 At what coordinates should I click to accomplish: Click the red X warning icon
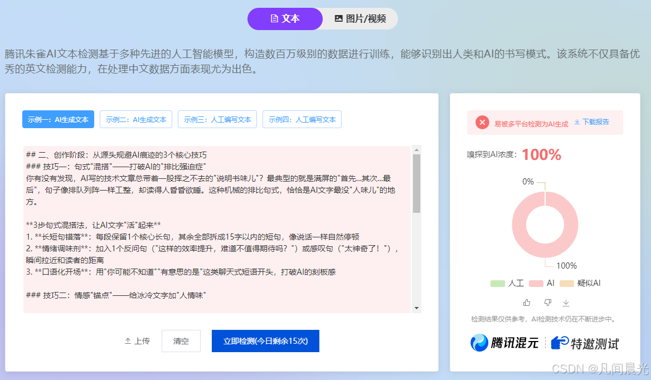tap(482, 123)
